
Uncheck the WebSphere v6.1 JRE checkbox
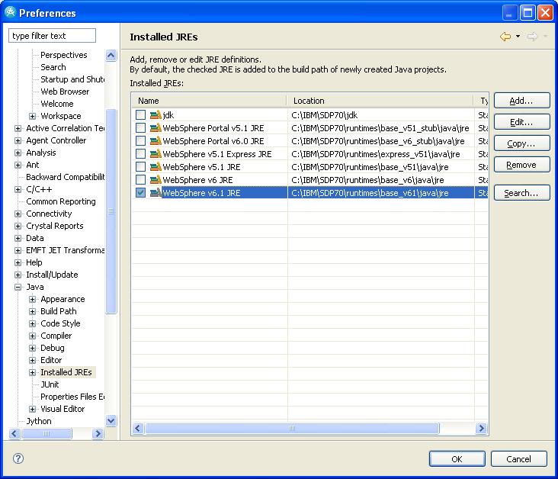(x=140, y=193)
